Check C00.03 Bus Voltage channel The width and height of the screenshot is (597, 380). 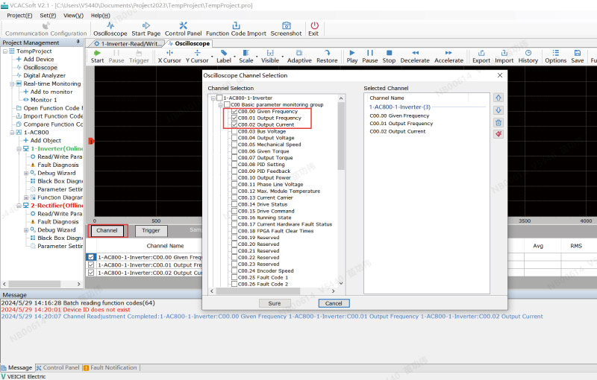[234, 131]
